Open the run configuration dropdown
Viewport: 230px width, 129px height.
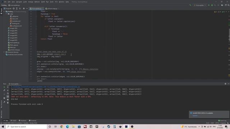(x=200, y=5)
